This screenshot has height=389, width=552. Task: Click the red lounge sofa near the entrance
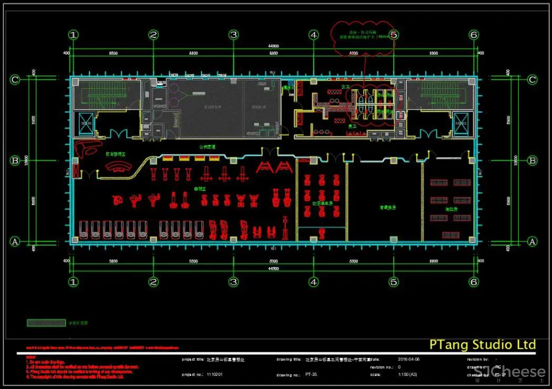84,148
